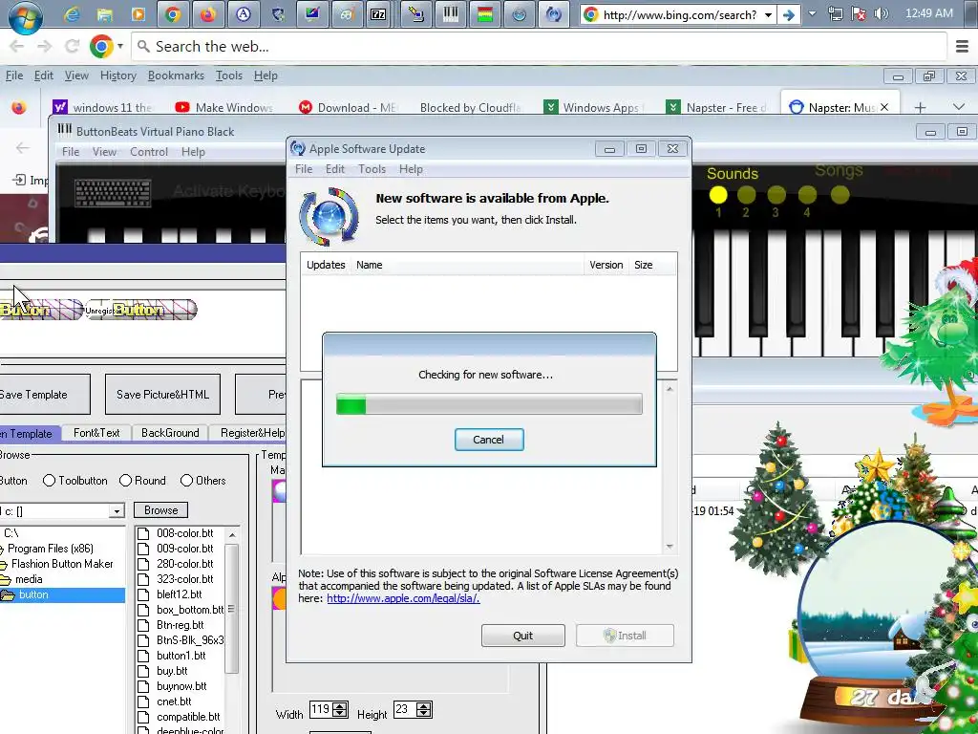
Task: Click the Action Center flag tray icon
Action: pyautogui.click(x=859, y=13)
